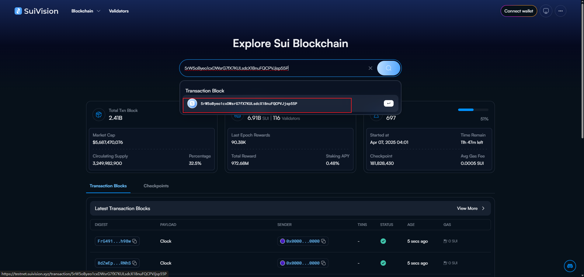This screenshot has width=584, height=277.
Task: Switch to the Transaction Blocks tab
Action: pyautogui.click(x=108, y=186)
